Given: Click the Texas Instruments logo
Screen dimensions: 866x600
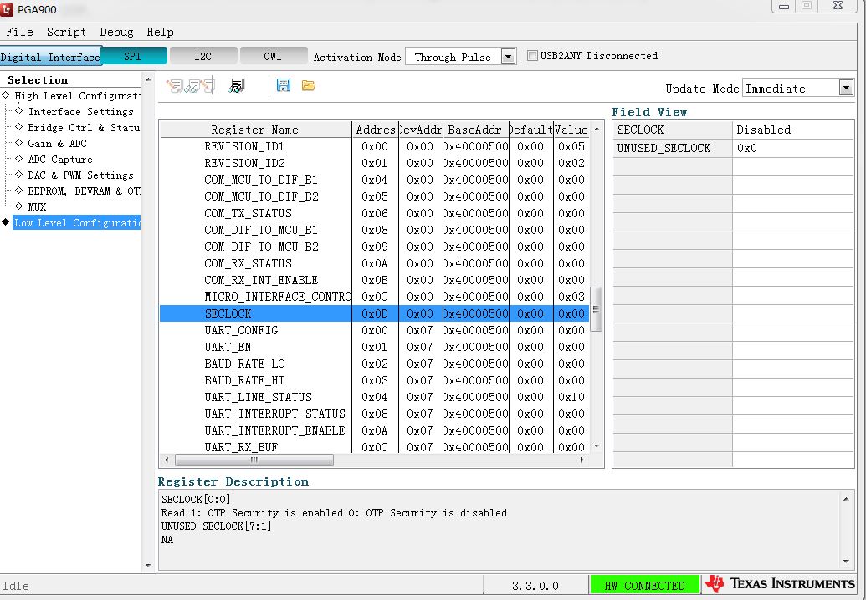Looking at the screenshot, I should [x=781, y=584].
